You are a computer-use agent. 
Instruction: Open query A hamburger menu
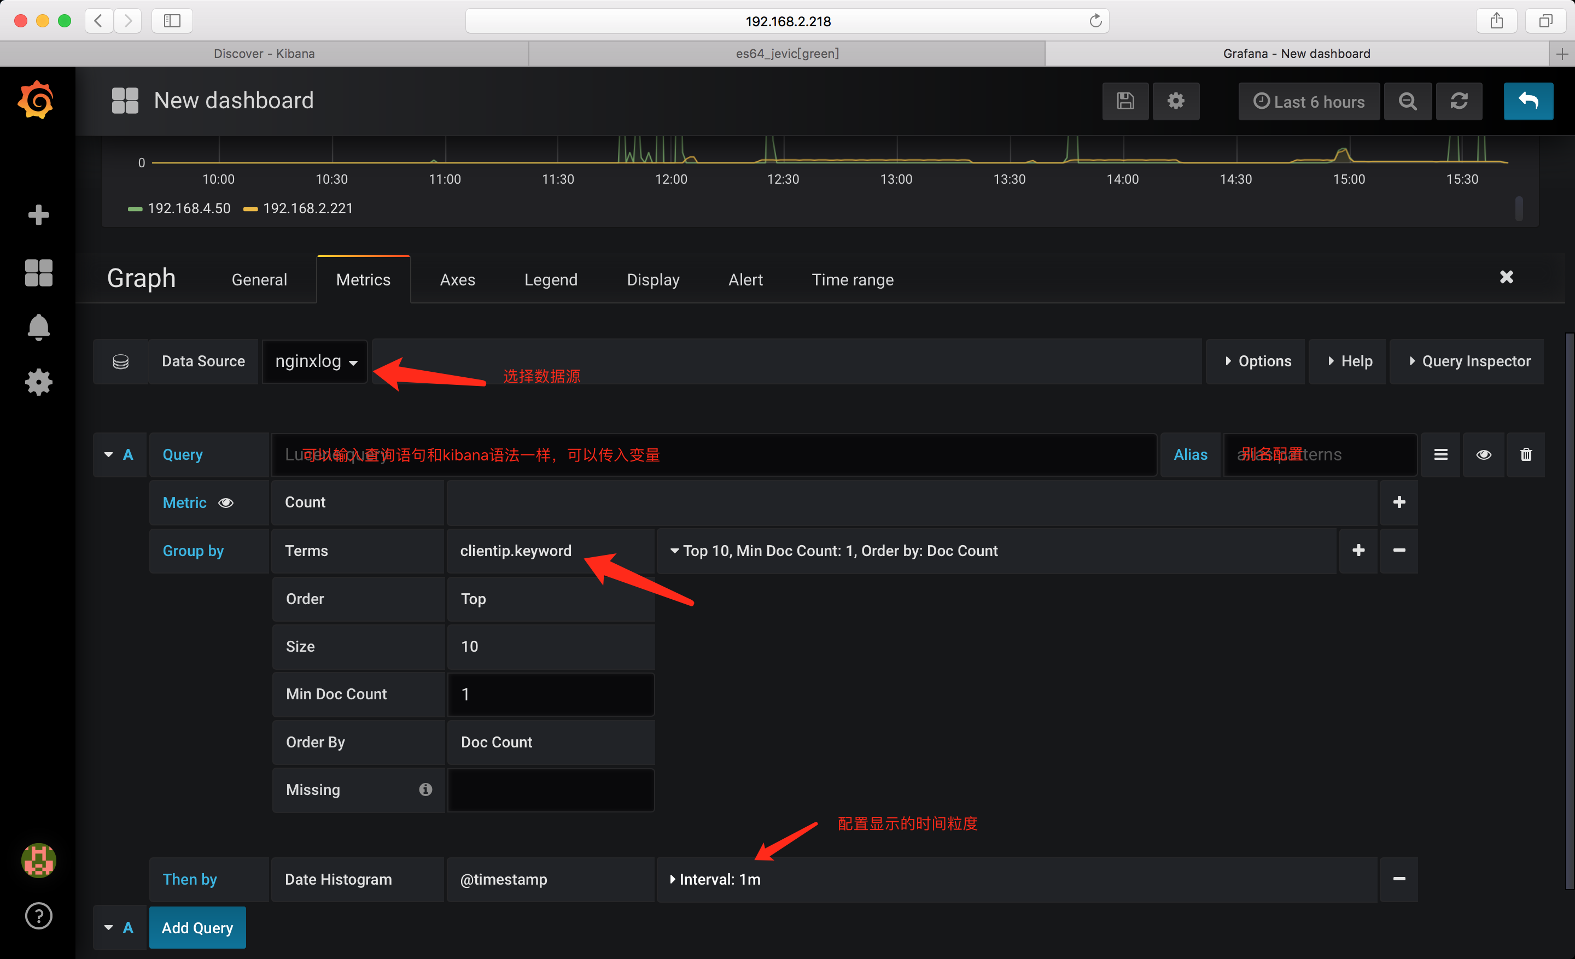[1441, 454]
